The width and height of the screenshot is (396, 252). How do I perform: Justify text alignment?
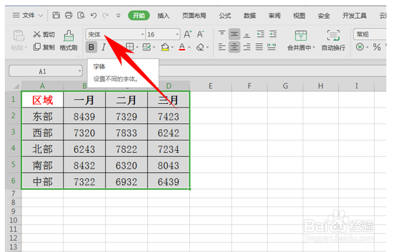click(259, 47)
